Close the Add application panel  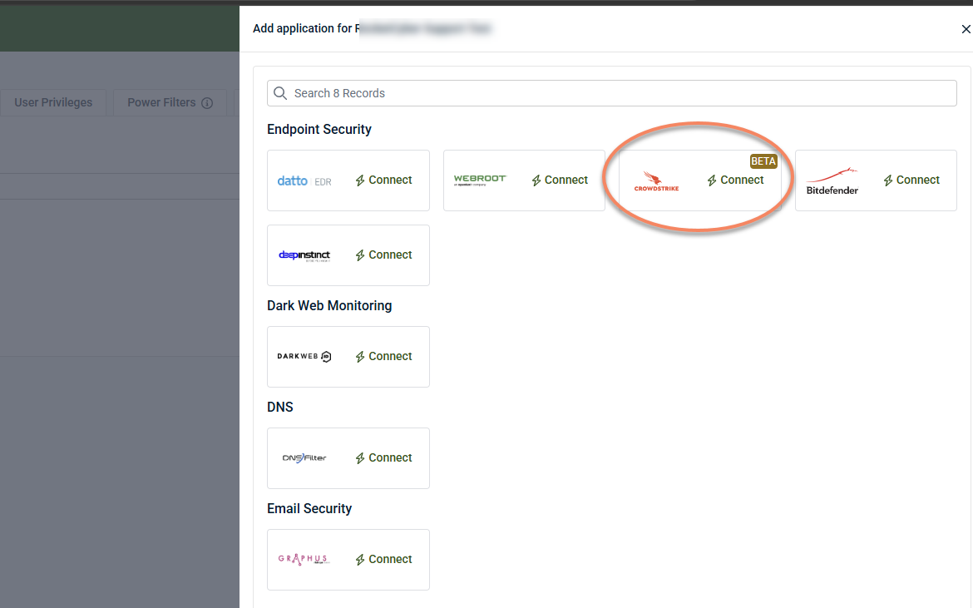pos(966,29)
